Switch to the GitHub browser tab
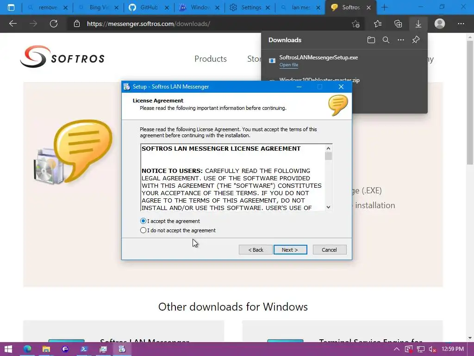The image size is (474, 356). [x=148, y=7]
